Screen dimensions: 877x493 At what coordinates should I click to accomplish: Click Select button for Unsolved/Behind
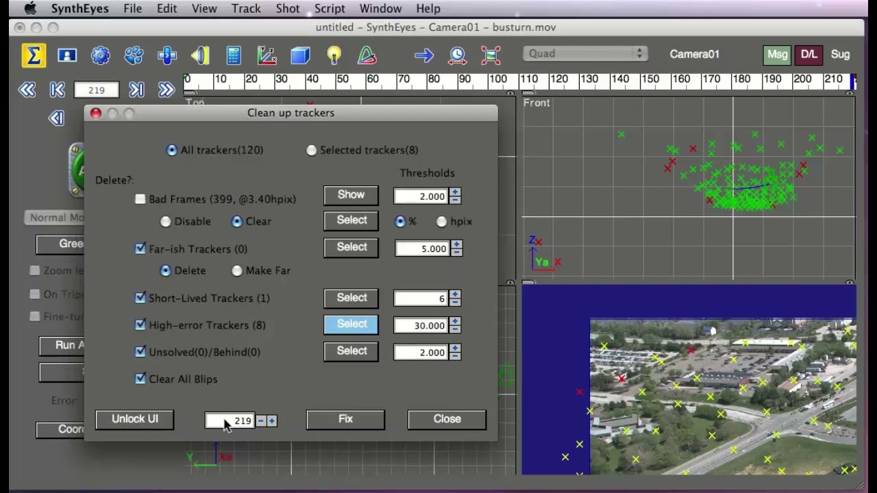click(351, 351)
